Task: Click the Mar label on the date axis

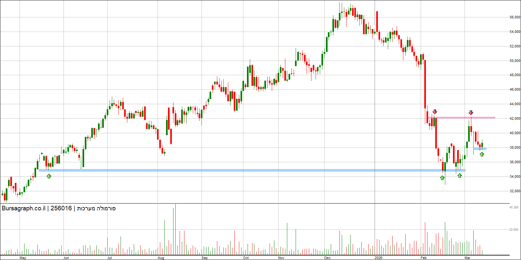Action: (467, 258)
